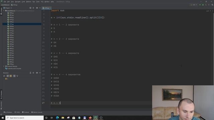Click the sys.stdin.readline code line
This screenshot has width=214, height=120.
click(x=78, y=18)
